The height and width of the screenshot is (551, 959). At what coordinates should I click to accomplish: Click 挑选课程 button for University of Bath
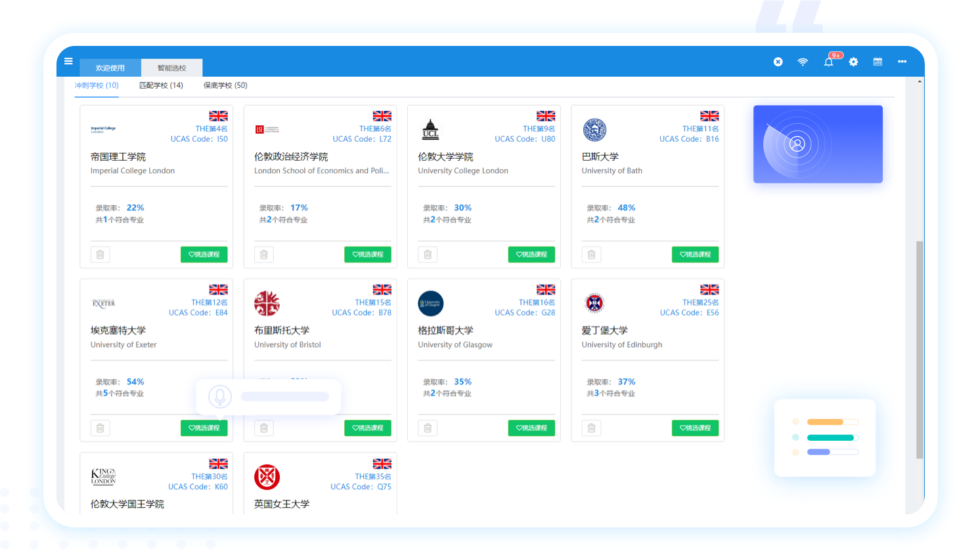[695, 255]
